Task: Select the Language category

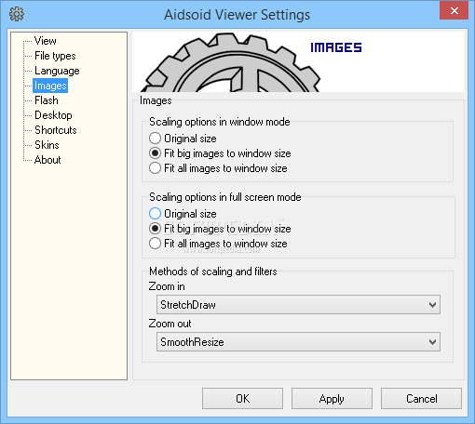Action: coord(57,71)
